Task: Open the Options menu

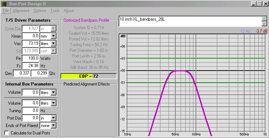Action: pos(40,11)
